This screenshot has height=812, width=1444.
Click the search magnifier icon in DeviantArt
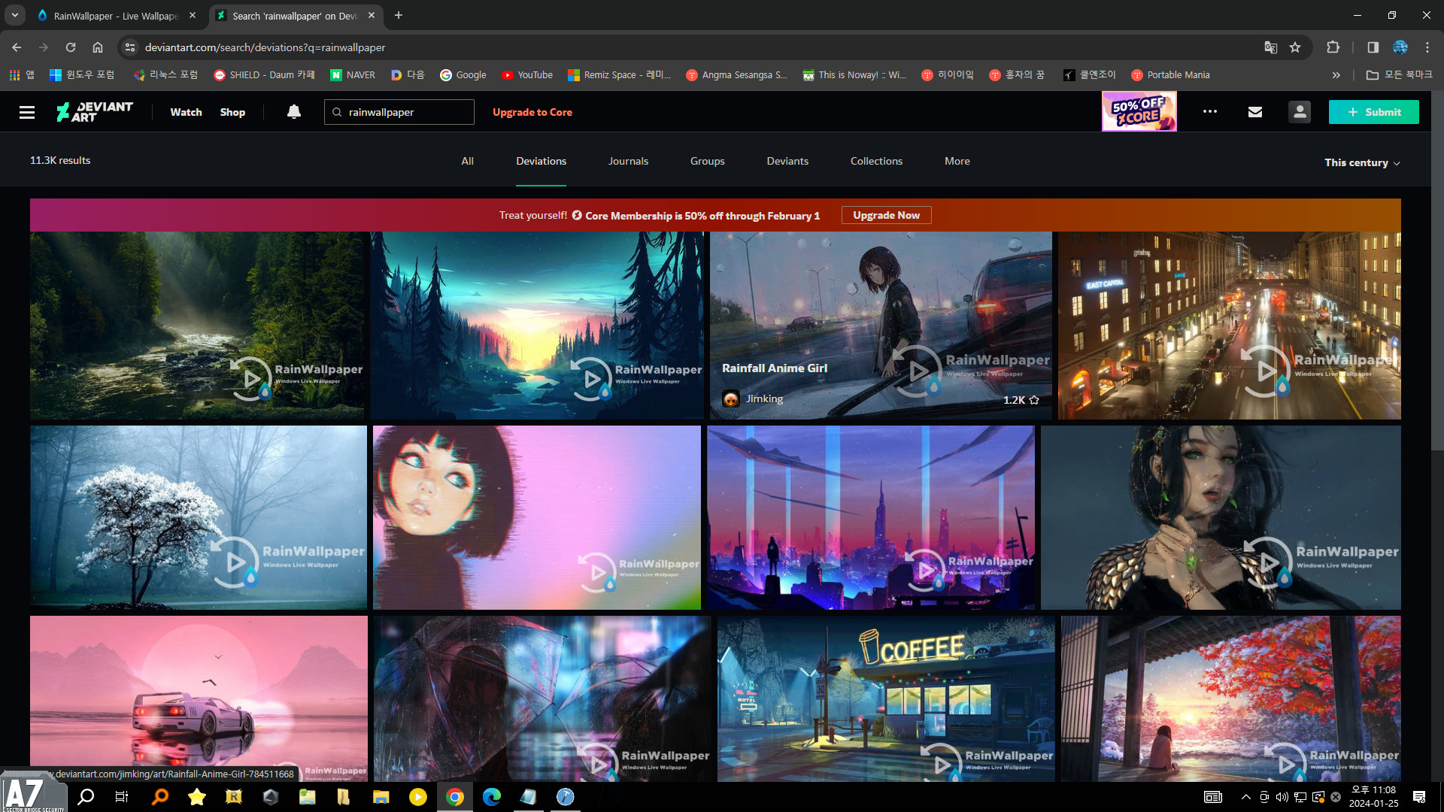[338, 112]
